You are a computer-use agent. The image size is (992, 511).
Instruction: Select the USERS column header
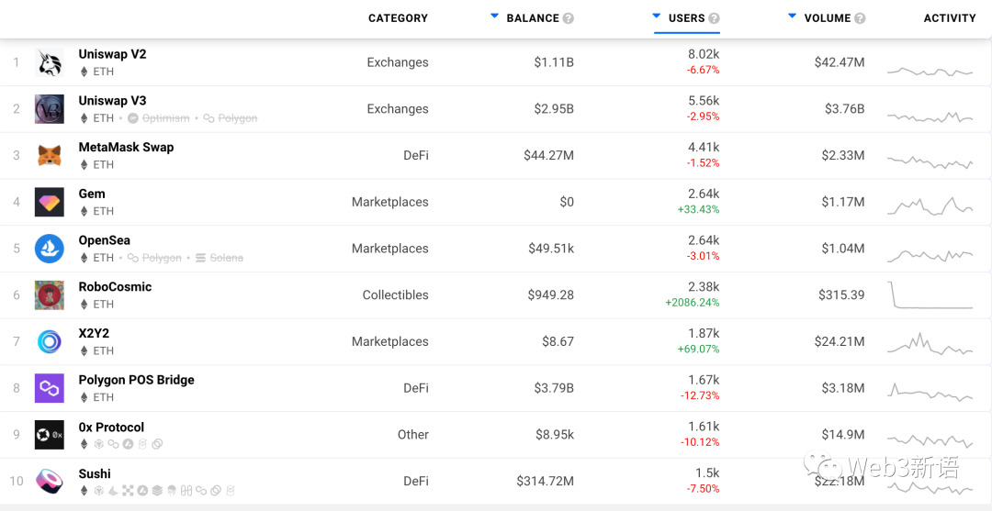point(686,18)
